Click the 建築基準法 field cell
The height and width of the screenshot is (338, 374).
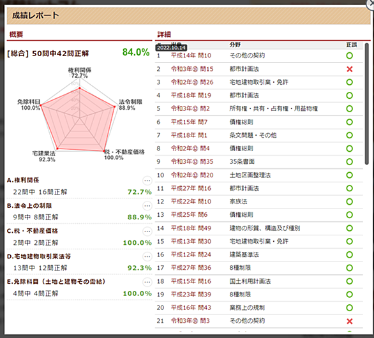(x=244, y=254)
